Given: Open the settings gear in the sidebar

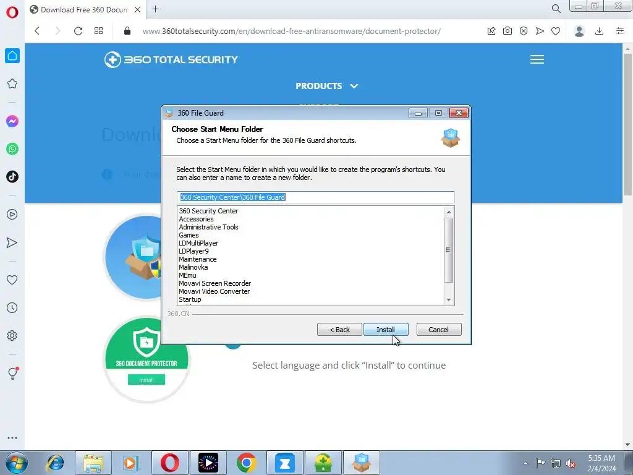Looking at the screenshot, I should [12, 336].
